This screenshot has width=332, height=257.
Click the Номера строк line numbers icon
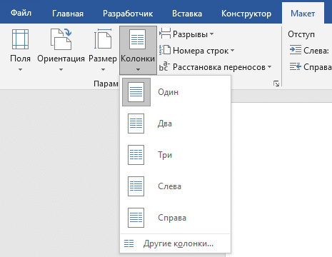(165, 50)
